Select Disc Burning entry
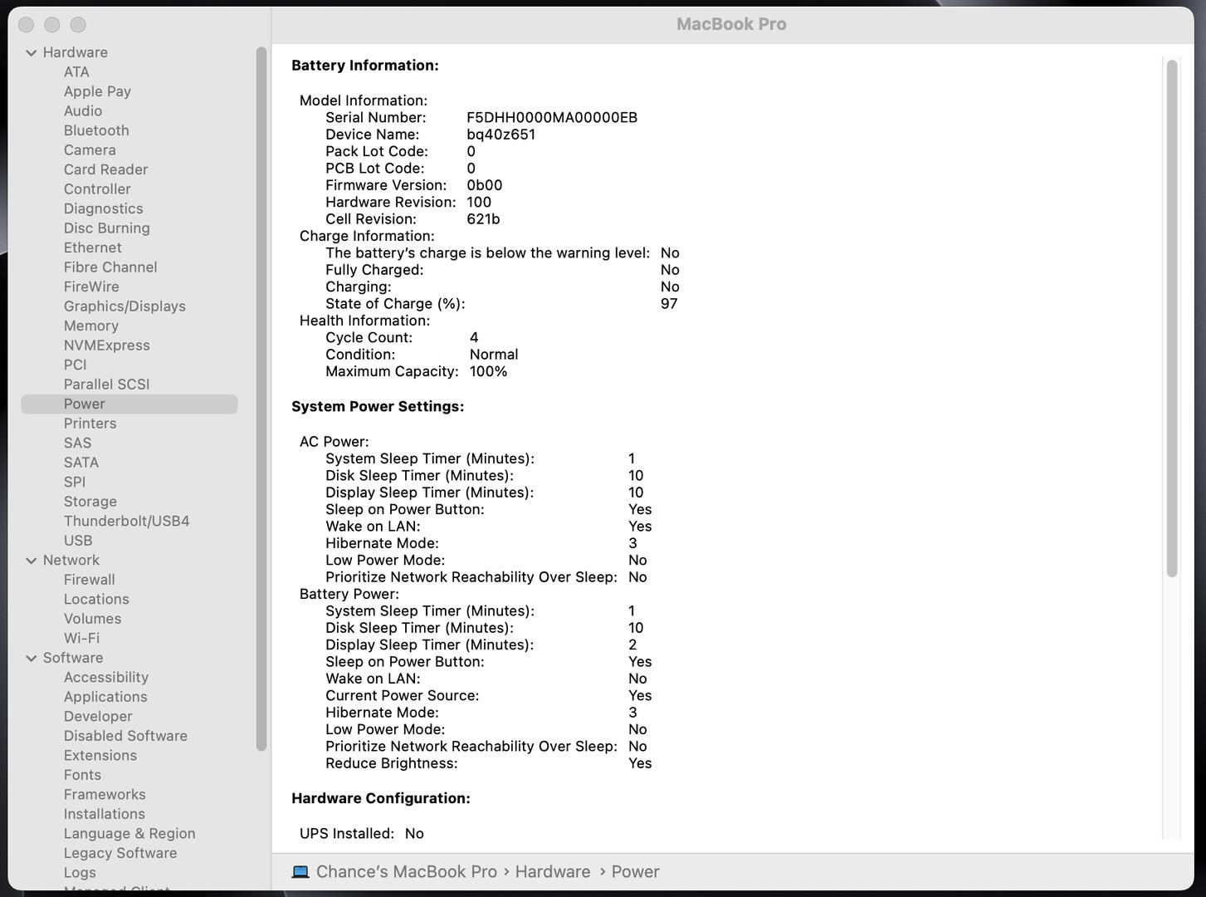Screen dimensions: 1206x897 [x=107, y=228]
